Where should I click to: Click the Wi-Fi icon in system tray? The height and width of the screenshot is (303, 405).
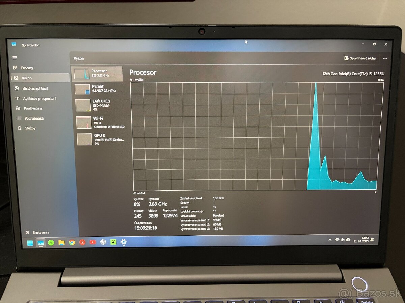(337, 239)
